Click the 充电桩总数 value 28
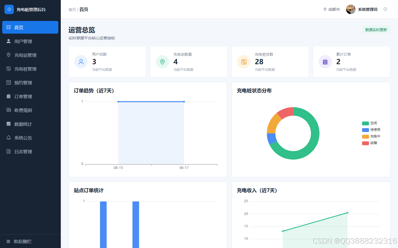The height and width of the screenshot is (248, 398). click(259, 62)
